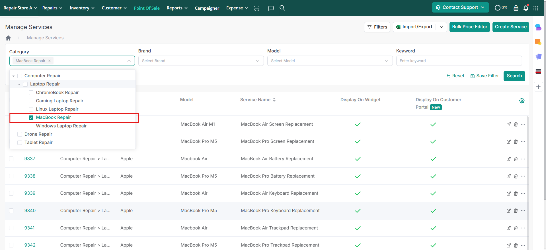Click the barcode scanner icon in navbar
The height and width of the screenshot is (250, 546).
click(257, 8)
